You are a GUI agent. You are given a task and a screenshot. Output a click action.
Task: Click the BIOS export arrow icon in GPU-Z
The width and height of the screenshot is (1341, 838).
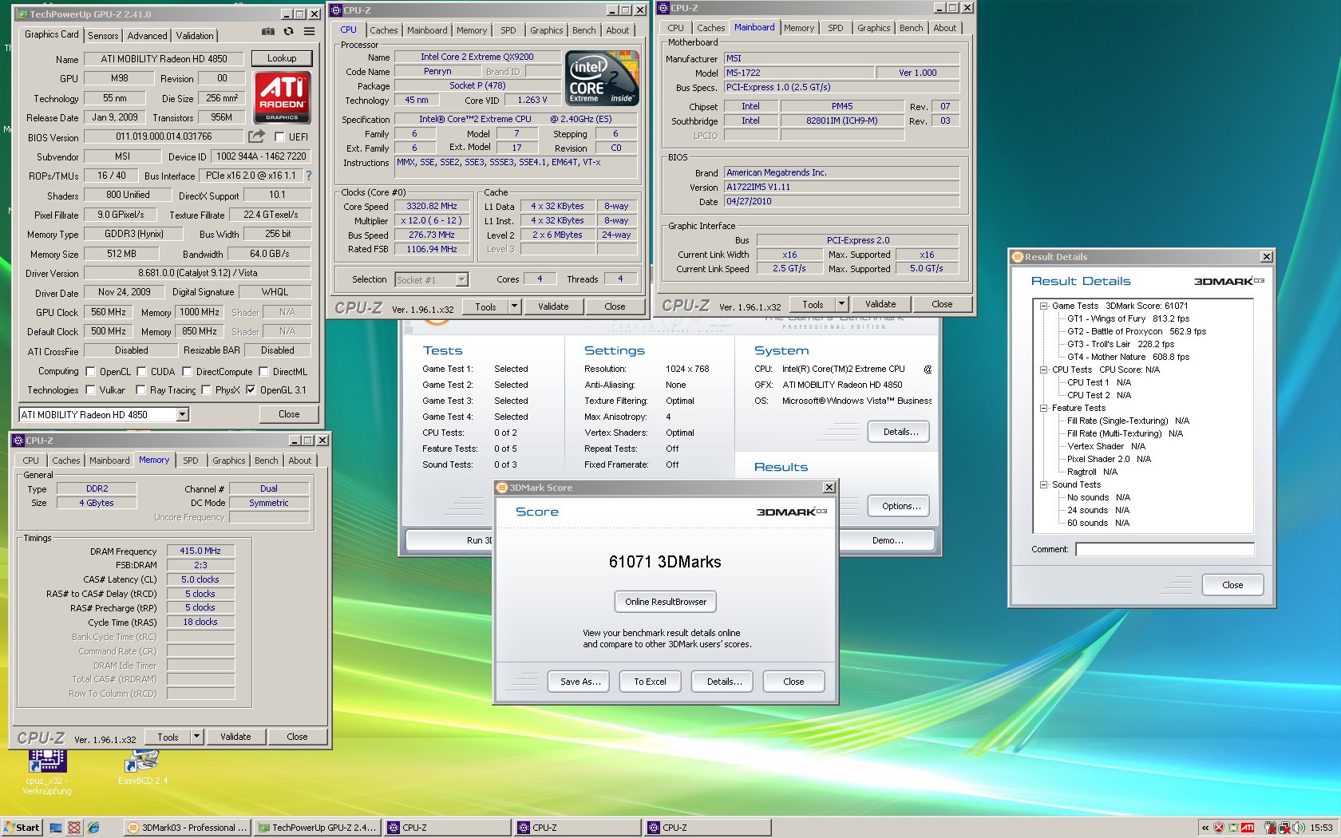(x=256, y=136)
